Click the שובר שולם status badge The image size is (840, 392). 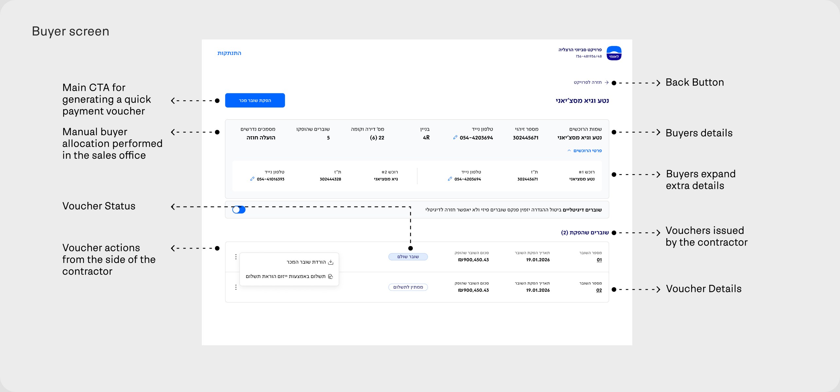(x=408, y=257)
